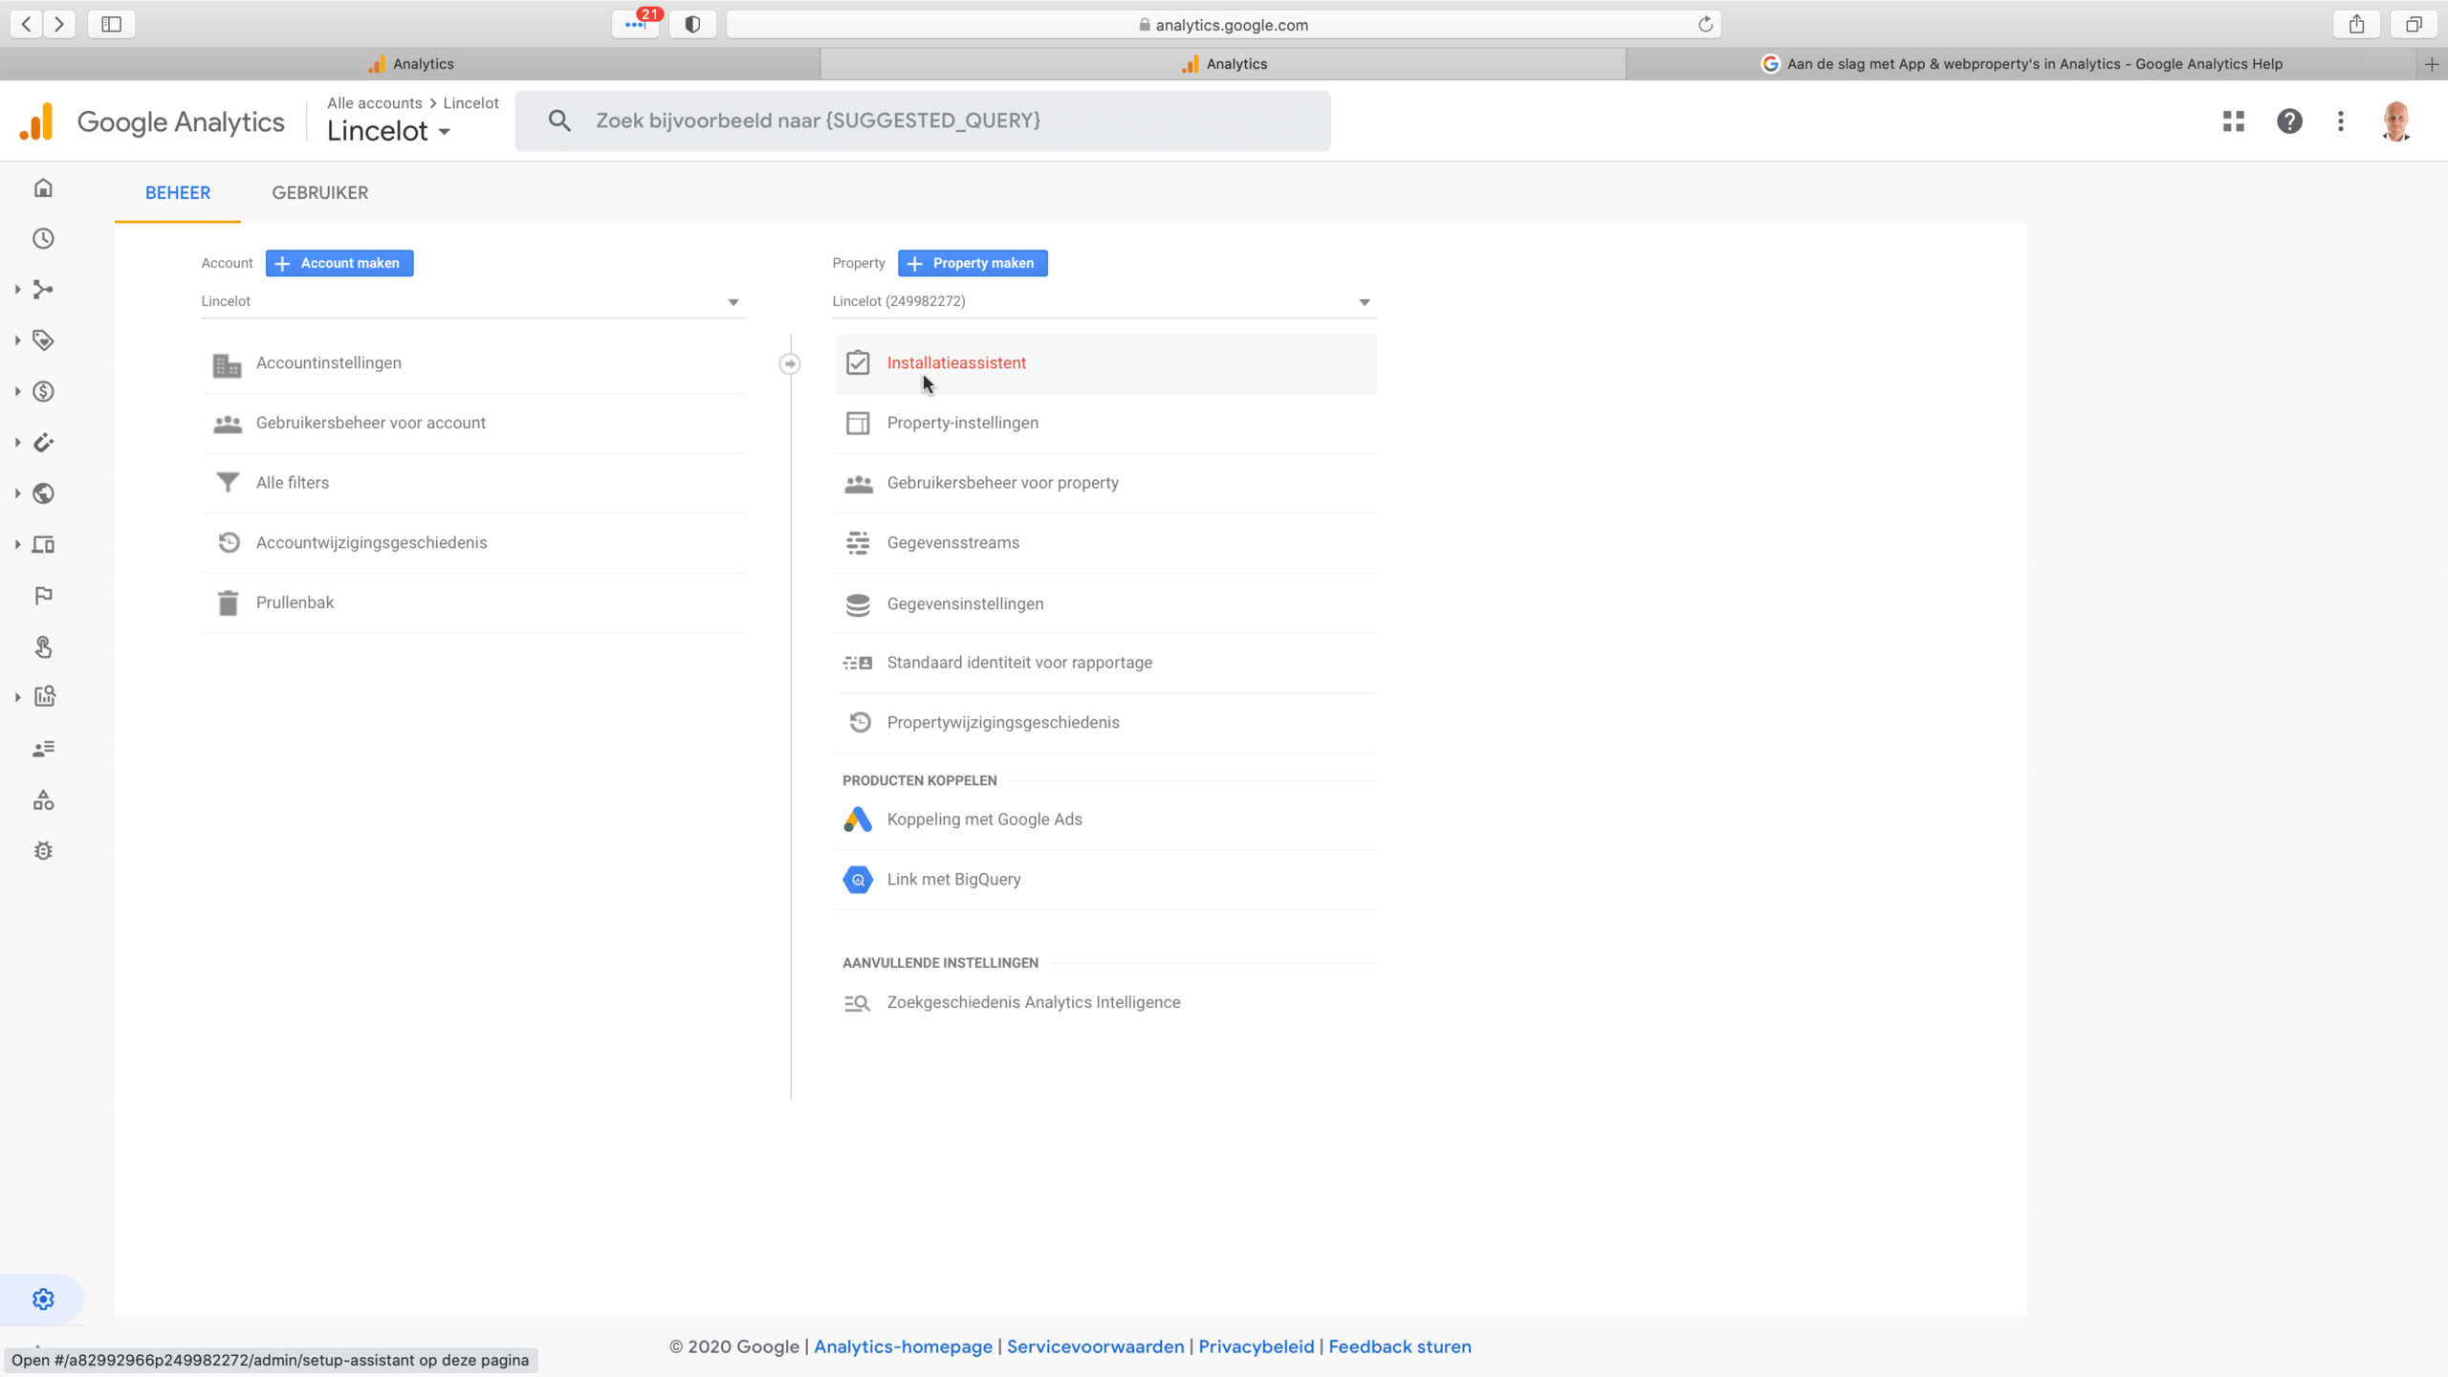The width and height of the screenshot is (2448, 1377).
Task: Open Installatieassistent
Action: pos(1105,363)
